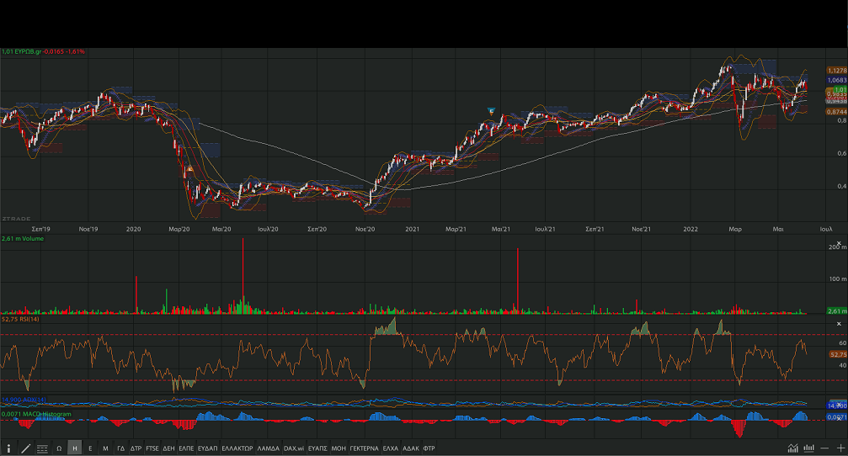Click the bar chart type icon
This screenshot has height=456, width=848.
[x=809, y=448]
